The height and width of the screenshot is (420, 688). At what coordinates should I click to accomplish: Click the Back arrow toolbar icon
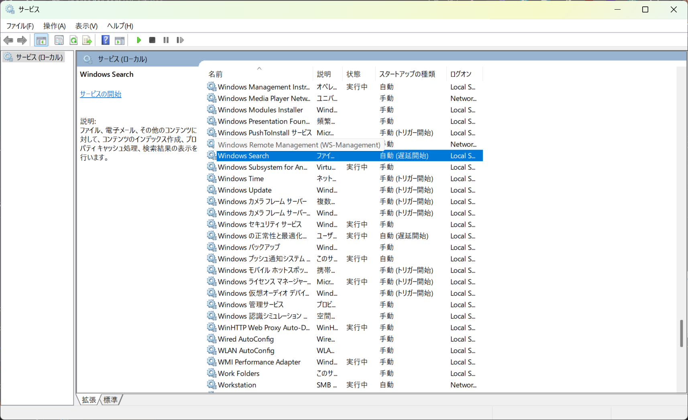point(8,40)
